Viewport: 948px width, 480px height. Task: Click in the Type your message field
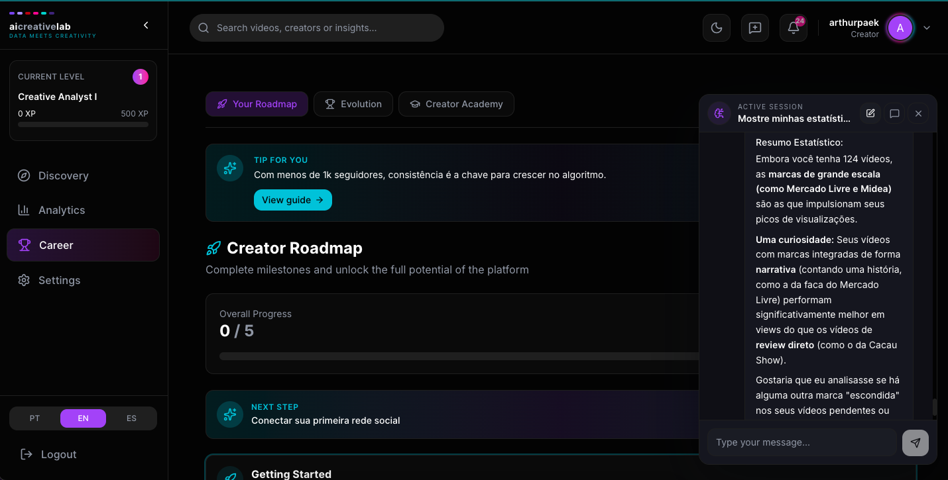801,442
